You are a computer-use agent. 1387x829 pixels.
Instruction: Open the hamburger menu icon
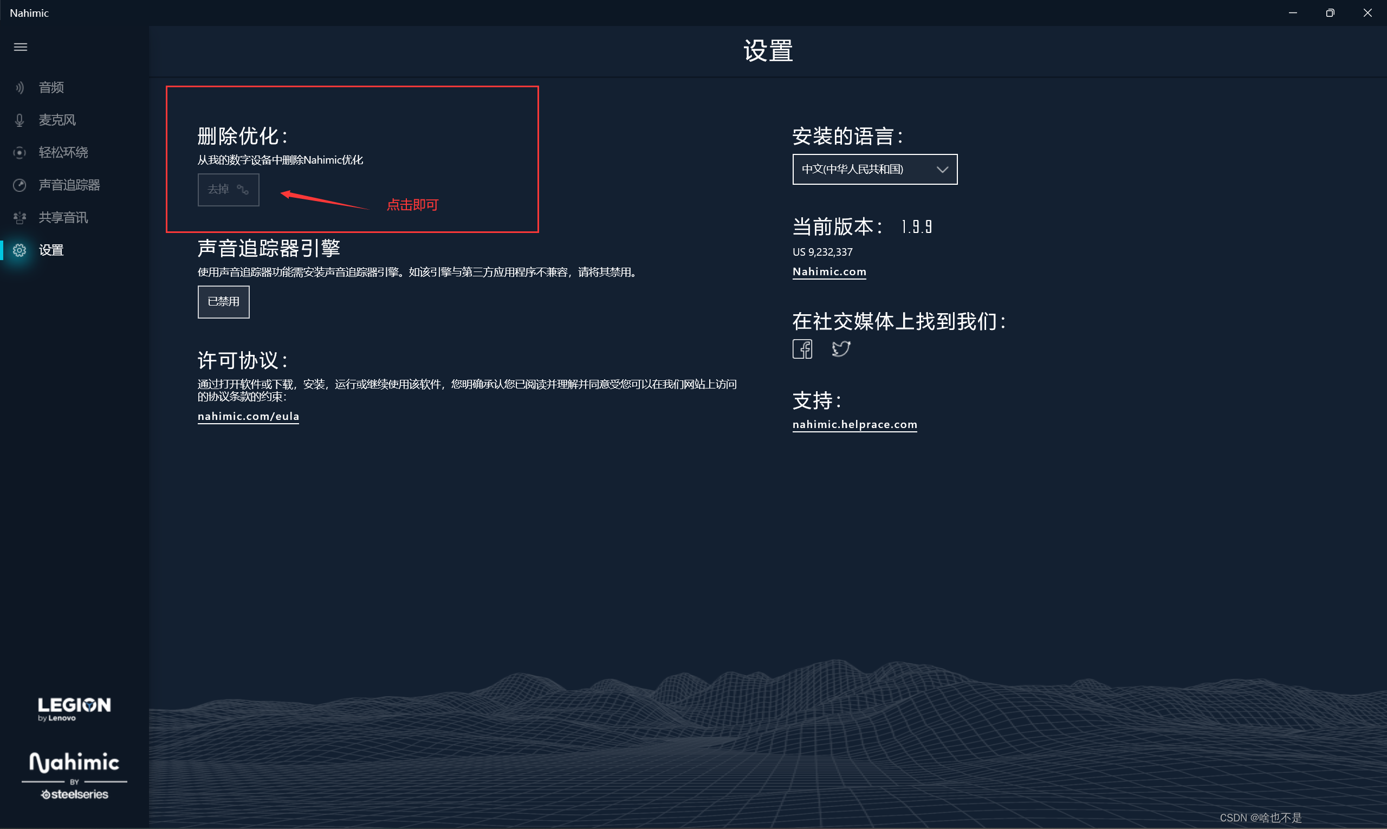[21, 47]
